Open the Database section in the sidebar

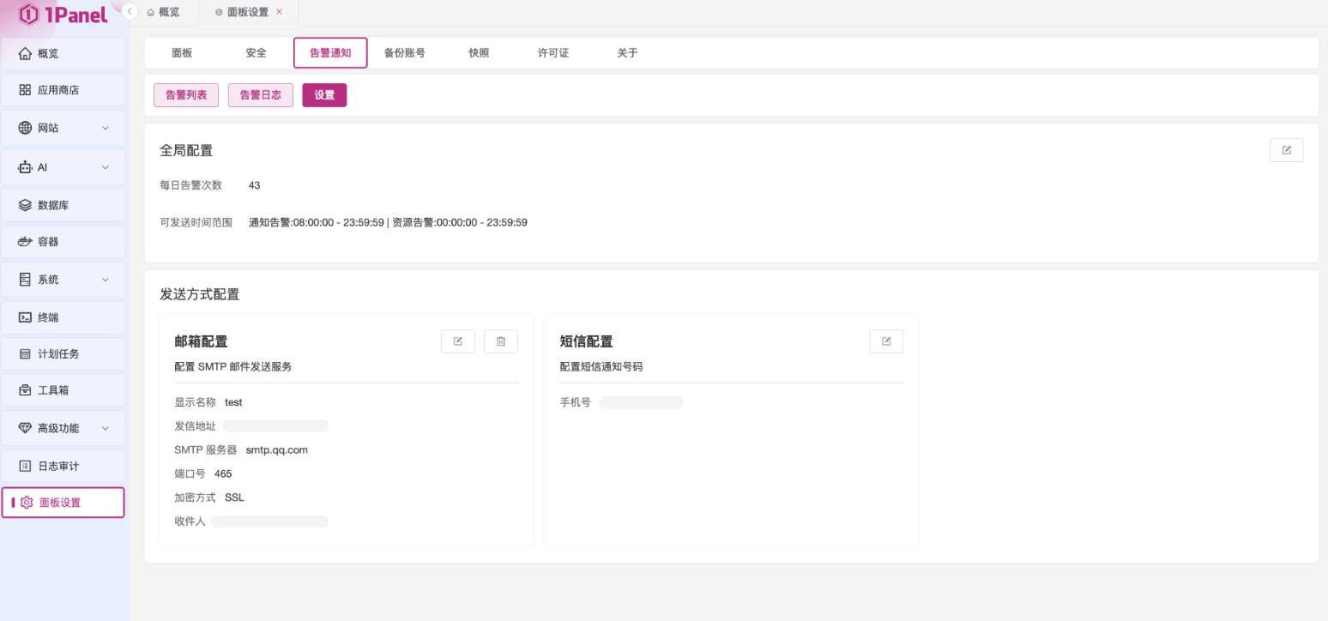click(x=63, y=205)
